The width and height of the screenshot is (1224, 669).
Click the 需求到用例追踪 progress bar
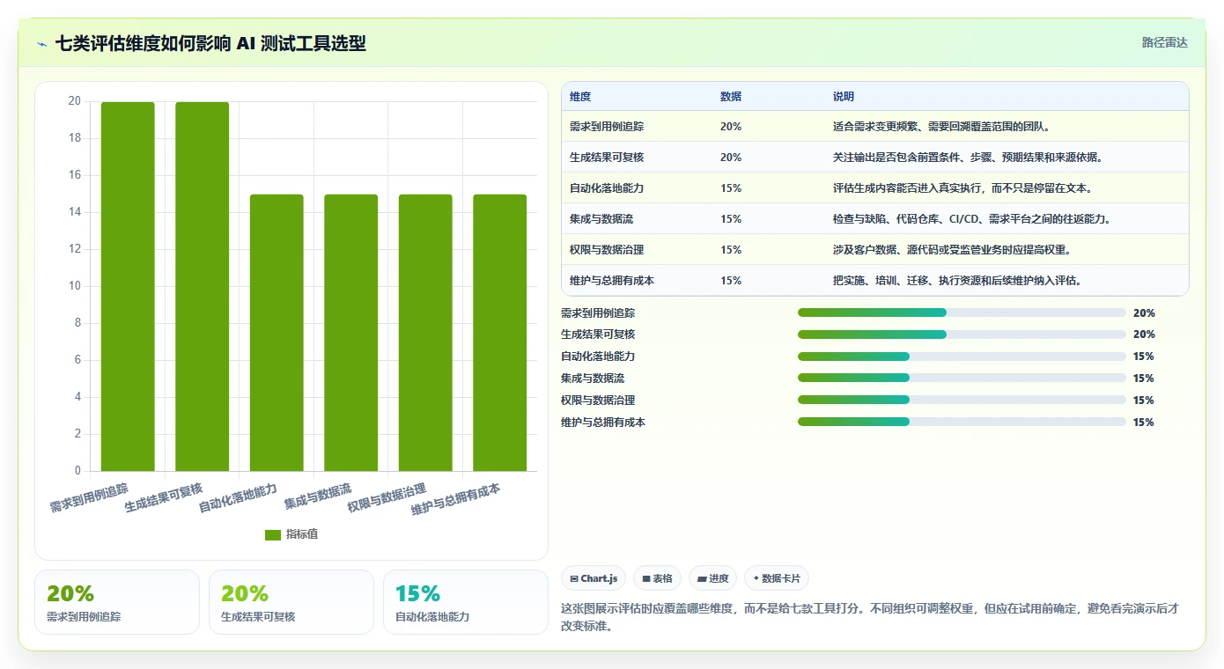point(962,312)
